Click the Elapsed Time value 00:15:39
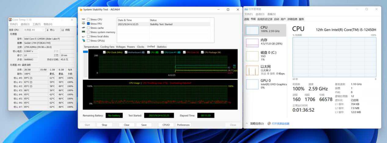Viewport: 387px width, 143px height. click(x=206, y=115)
